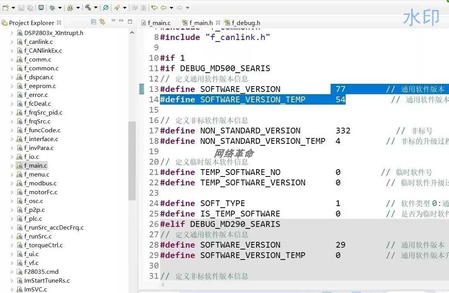Select f_frqSrc_pid.c in tree
This screenshot has width=449, height=293.
(43, 113)
